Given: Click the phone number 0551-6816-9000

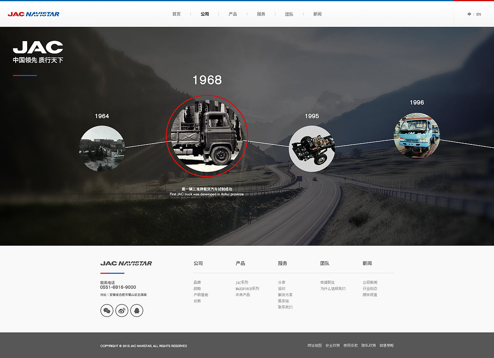Looking at the screenshot, I should click(118, 287).
